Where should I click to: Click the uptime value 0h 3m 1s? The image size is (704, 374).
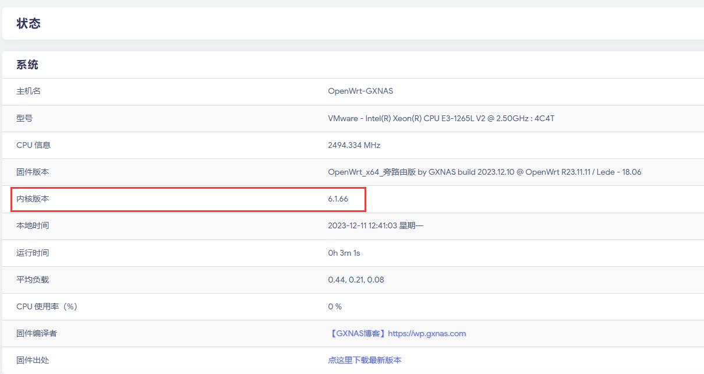point(344,253)
